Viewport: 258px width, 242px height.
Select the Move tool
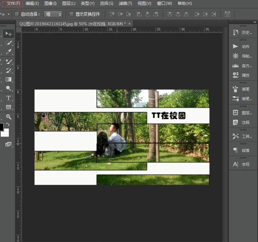tap(8, 34)
